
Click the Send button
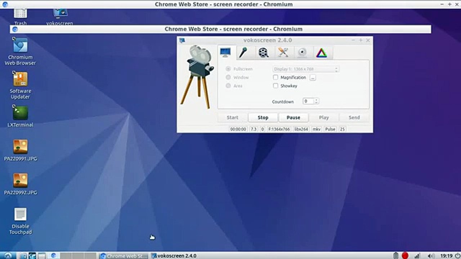pos(354,118)
